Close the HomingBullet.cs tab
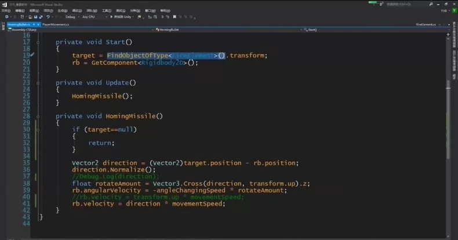Image resolution: width=458 pixels, height=240 pixels. 38,24
